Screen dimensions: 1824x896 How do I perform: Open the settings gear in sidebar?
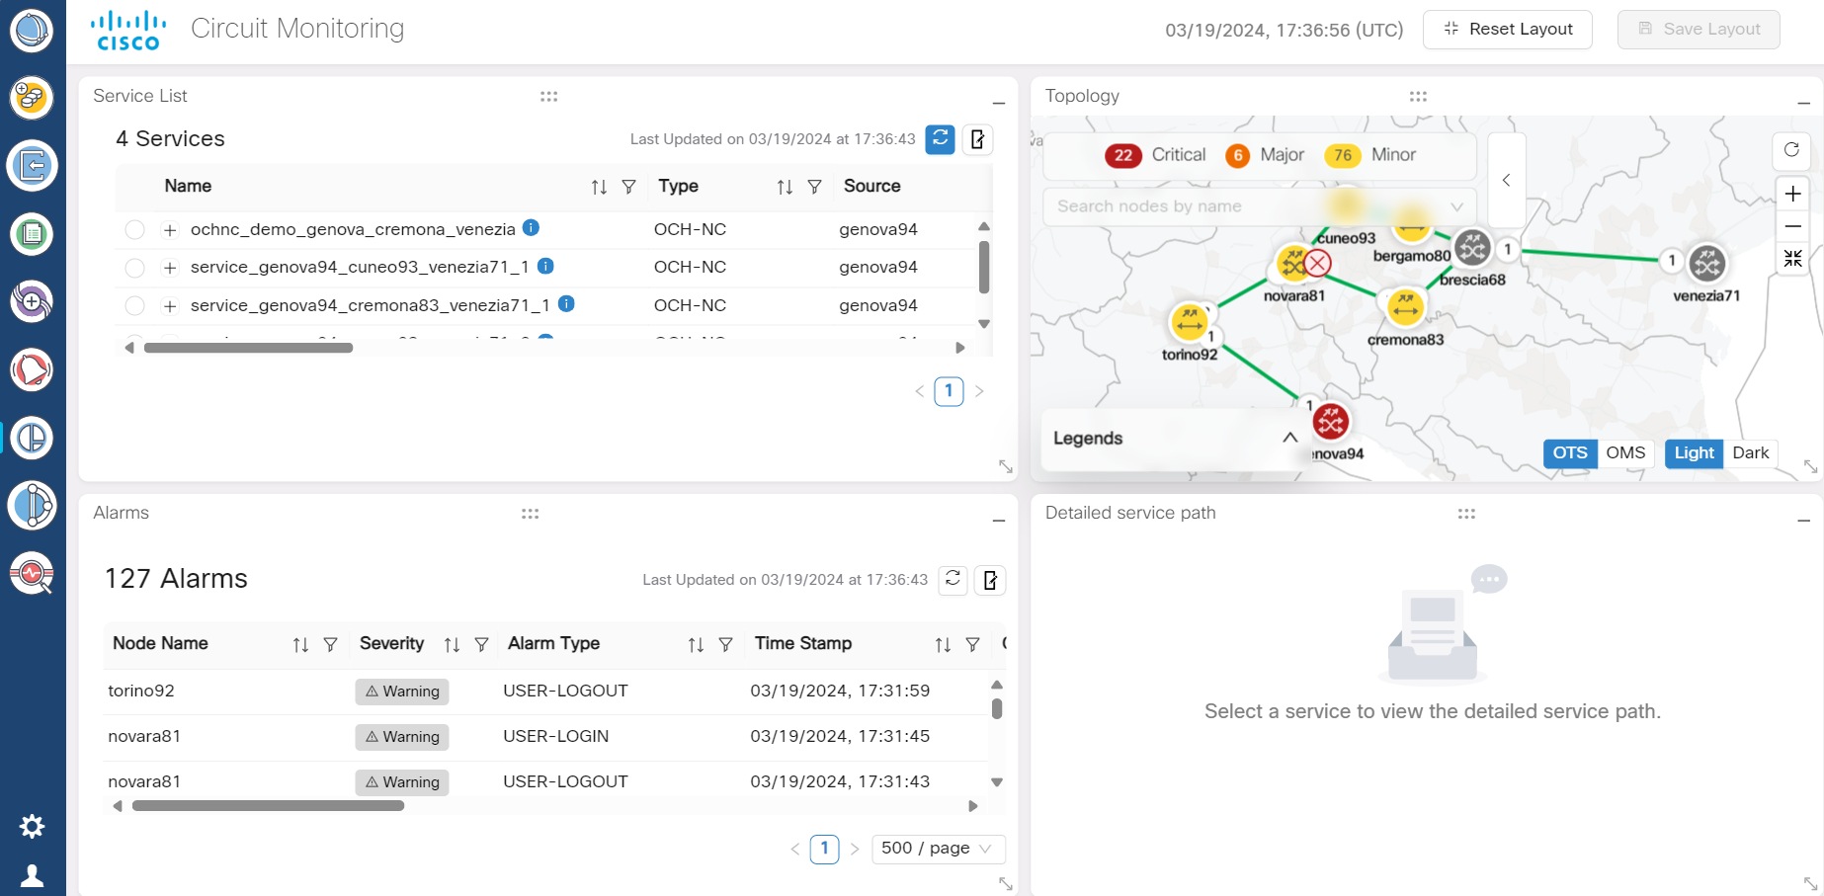tap(33, 826)
